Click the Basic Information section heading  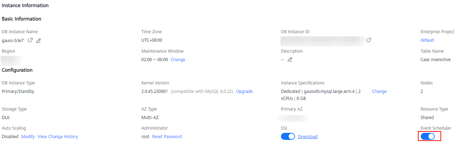click(x=22, y=19)
